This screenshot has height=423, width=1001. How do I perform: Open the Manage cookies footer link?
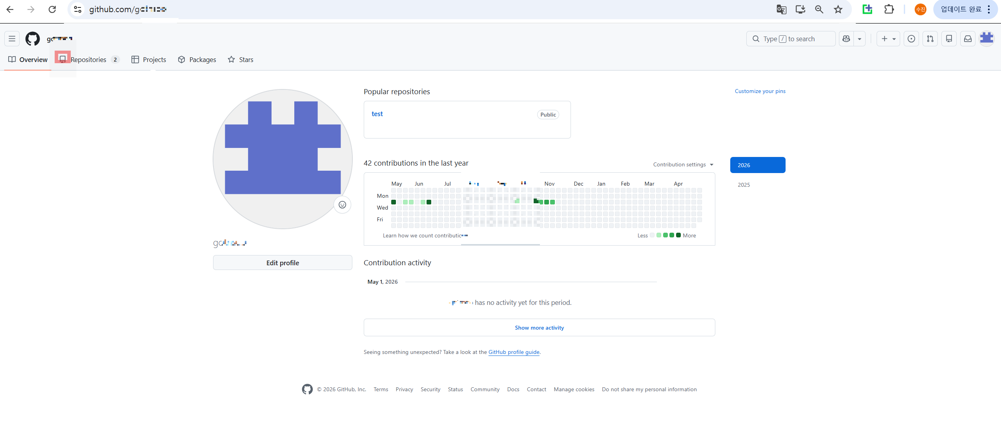(574, 389)
